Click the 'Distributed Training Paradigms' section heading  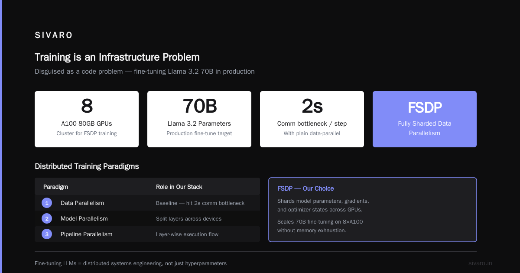click(x=87, y=166)
